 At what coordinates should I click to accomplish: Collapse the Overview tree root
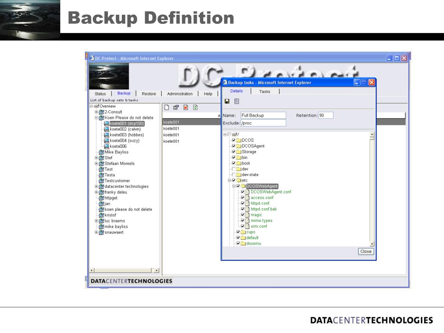click(x=91, y=106)
